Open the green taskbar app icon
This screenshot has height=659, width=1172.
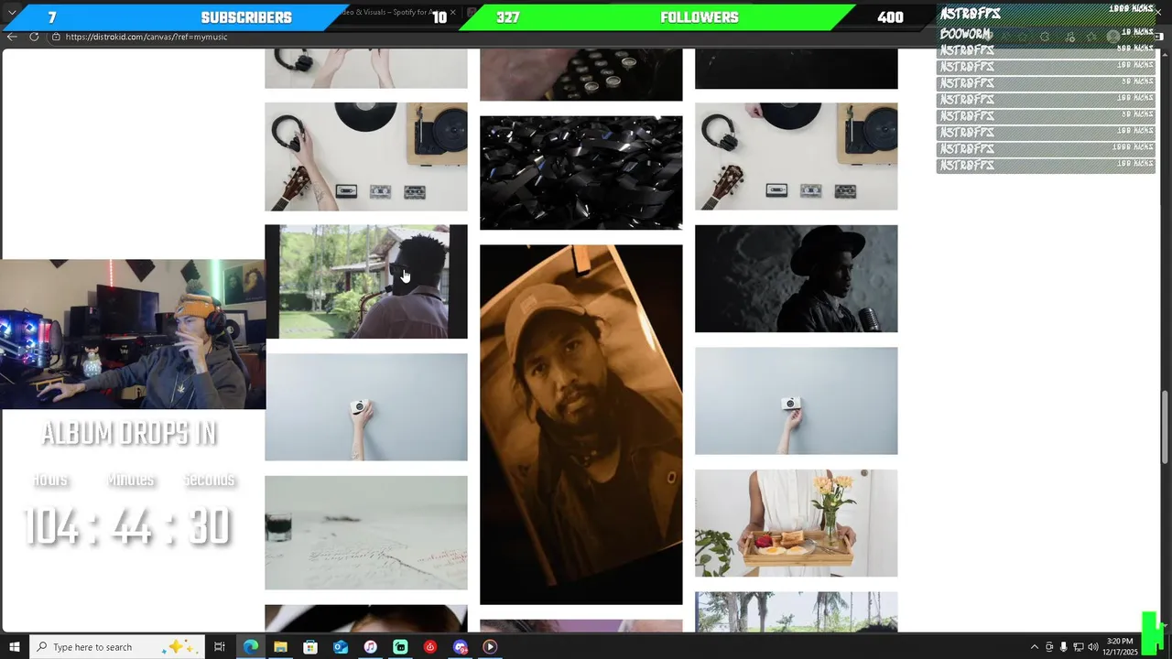pyautogui.click(x=400, y=647)
